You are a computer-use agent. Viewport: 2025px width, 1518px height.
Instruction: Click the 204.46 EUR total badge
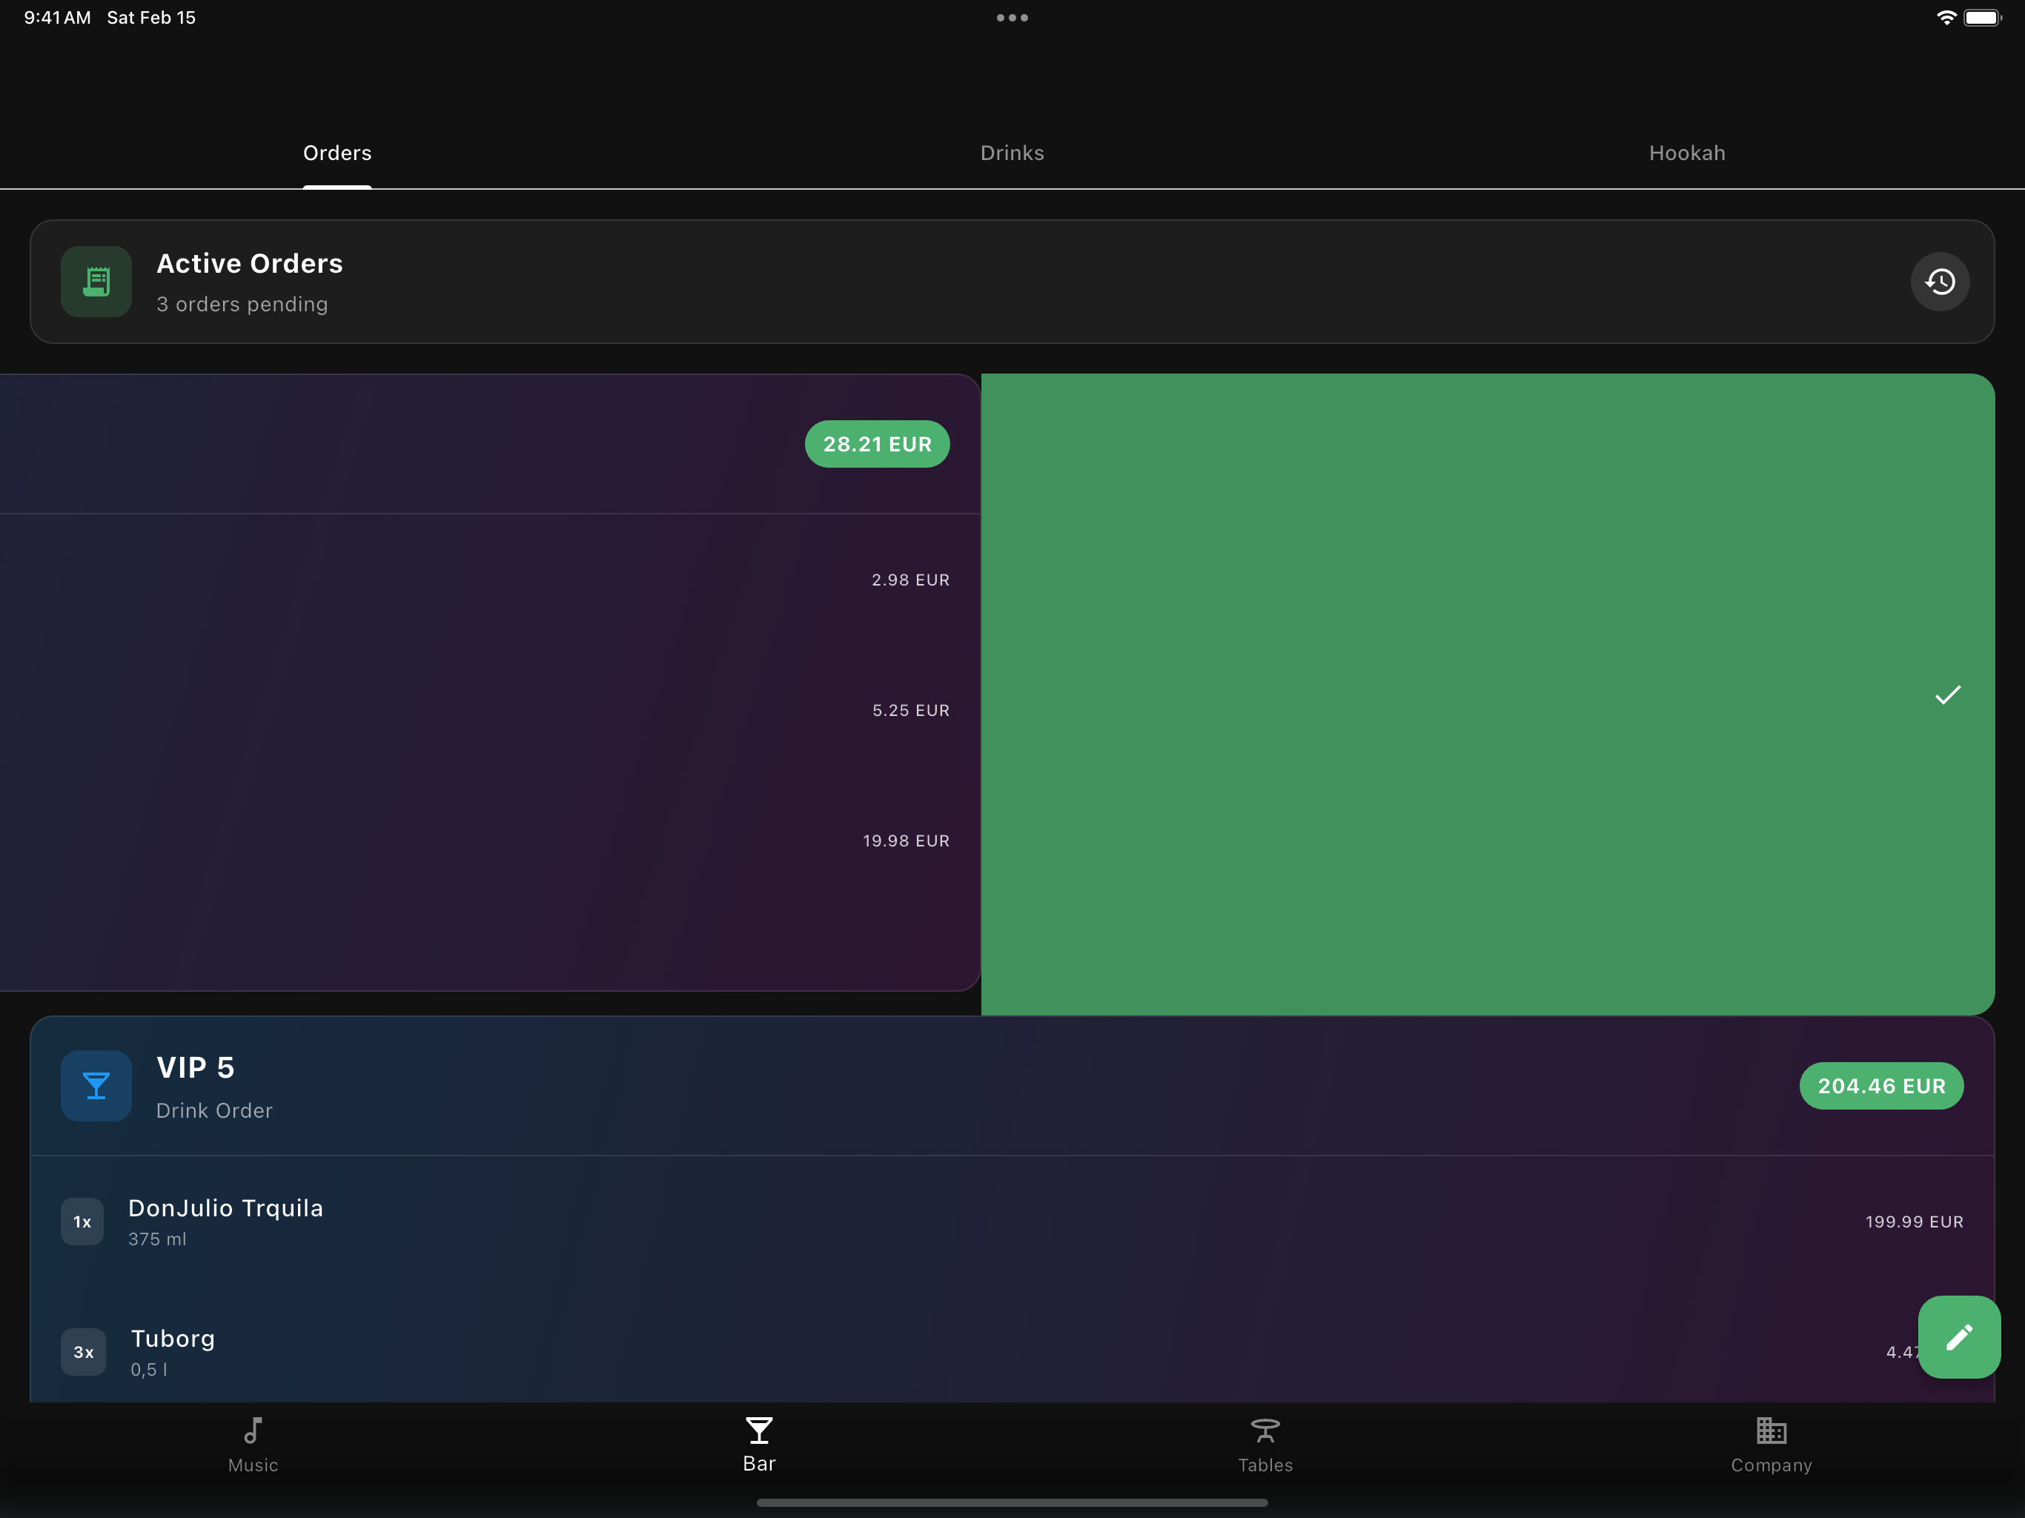click(x=1880, y=1086)
